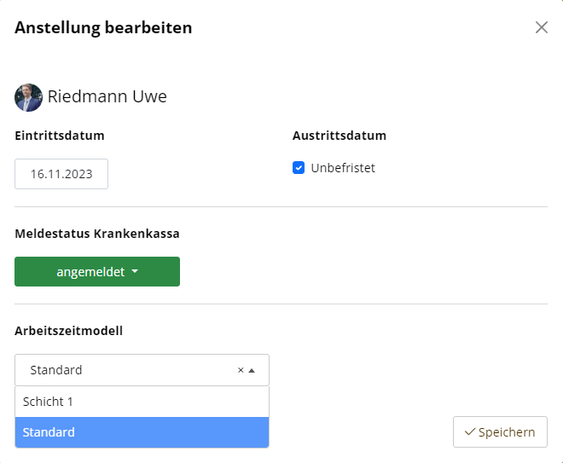Click Riedmann Uwe's profile avatar
Viewport: 563px width, 463px height.
(x=28, y=97)
